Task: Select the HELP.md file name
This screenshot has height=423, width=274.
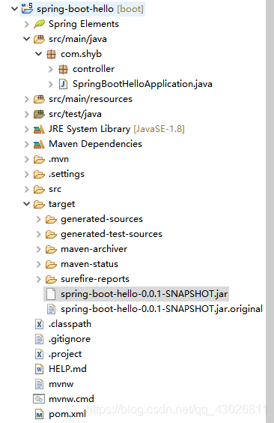Action: [x=67, y=369]
